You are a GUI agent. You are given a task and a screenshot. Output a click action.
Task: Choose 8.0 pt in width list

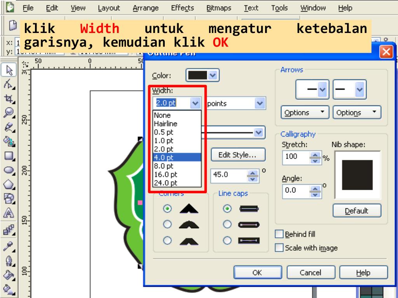pos(177,166)
